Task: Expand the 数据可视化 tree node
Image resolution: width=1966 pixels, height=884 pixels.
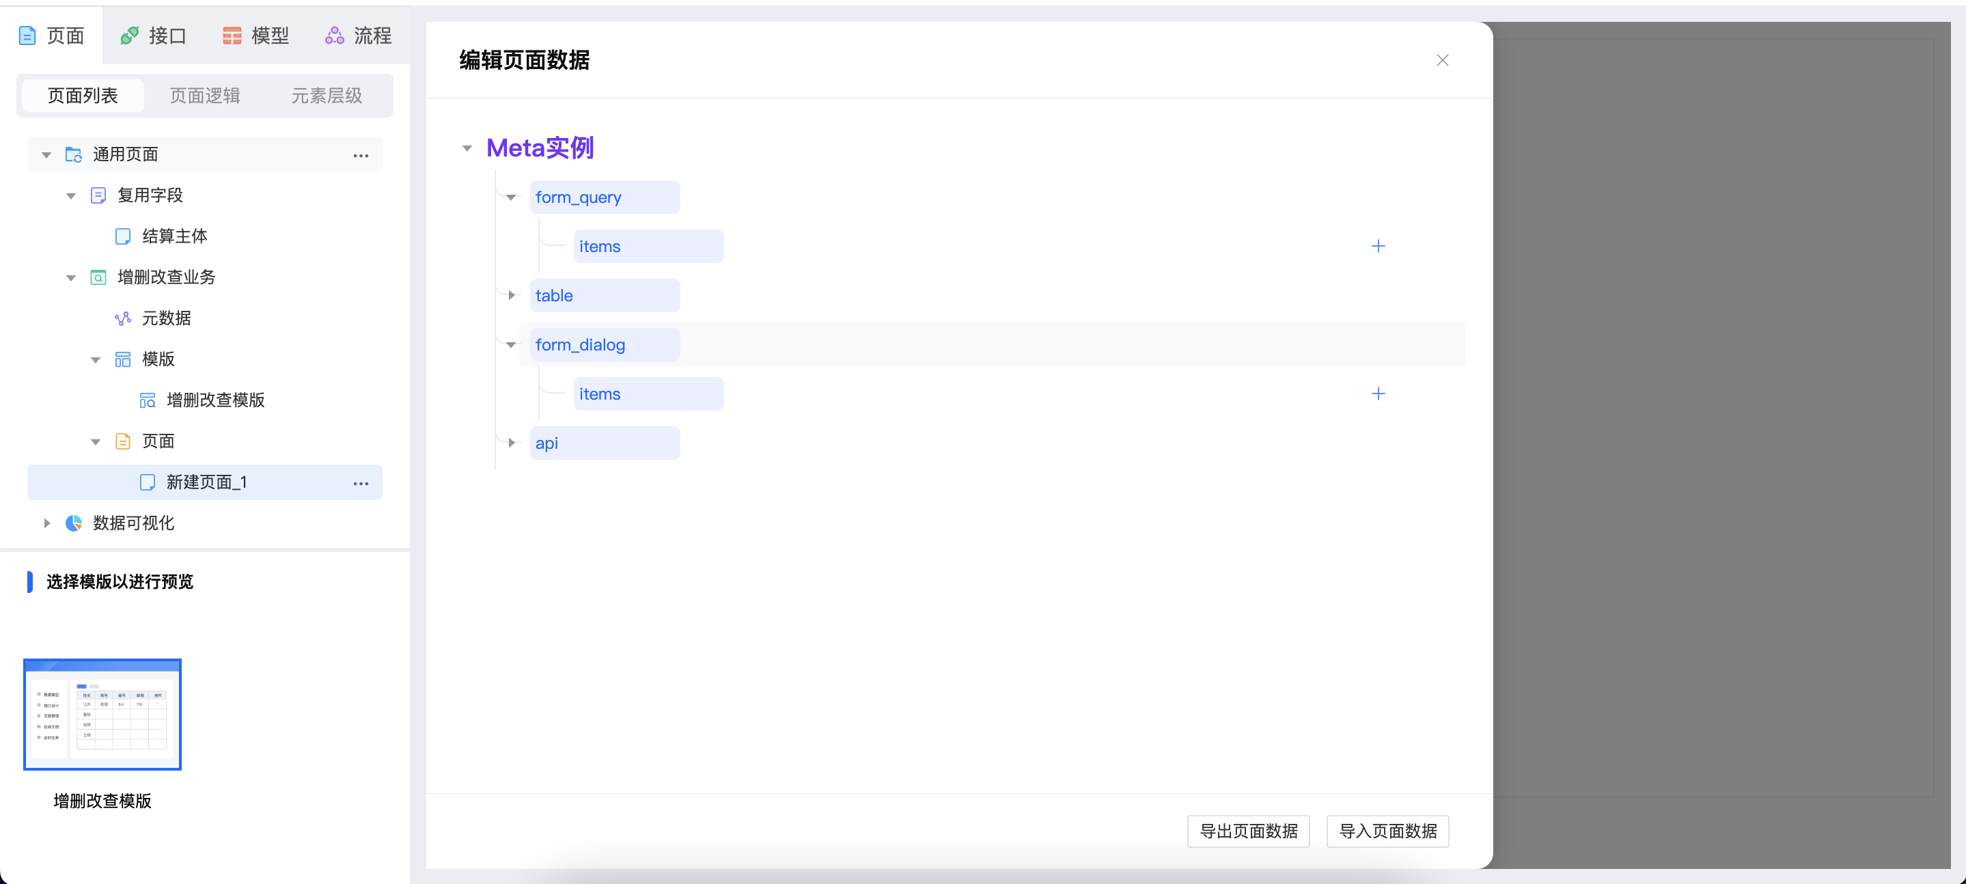Action: tap(46, 524)
